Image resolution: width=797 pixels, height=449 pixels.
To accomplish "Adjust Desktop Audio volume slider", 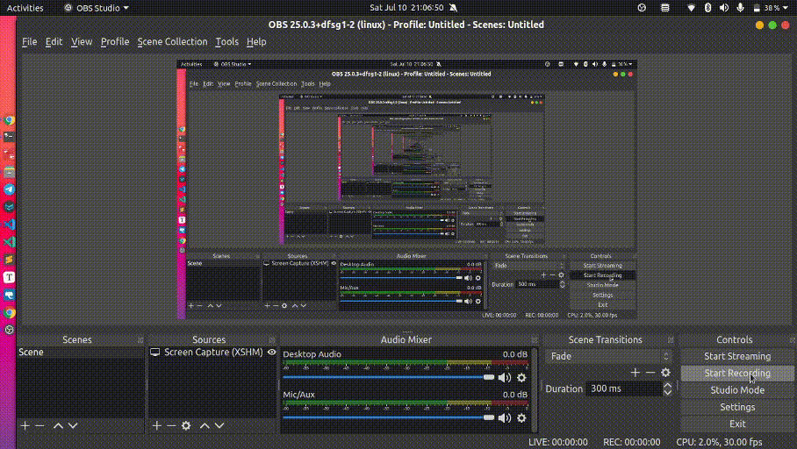I will coord(388,377).
